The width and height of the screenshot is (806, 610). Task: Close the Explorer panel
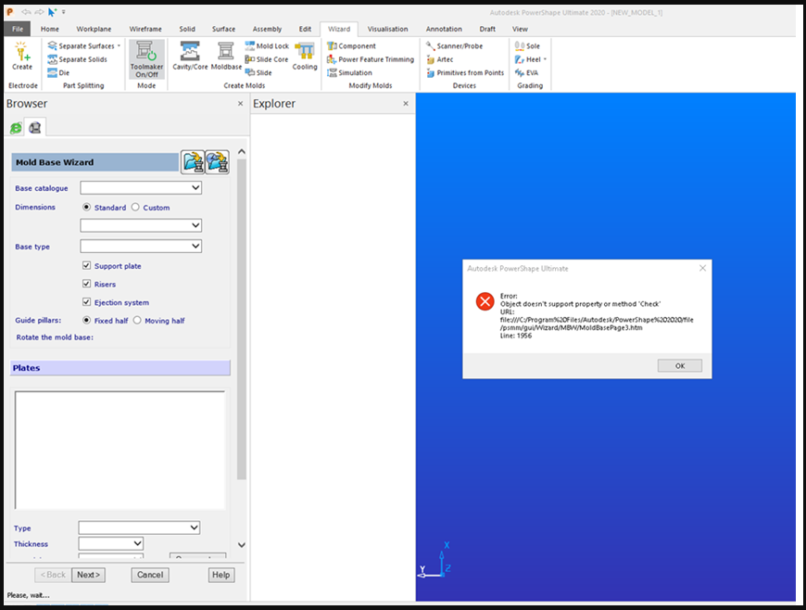(406, 104)
